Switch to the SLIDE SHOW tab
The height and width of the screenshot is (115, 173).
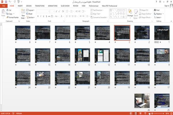(x=65, y=6)
